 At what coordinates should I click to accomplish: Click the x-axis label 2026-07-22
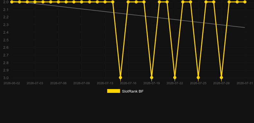tap(175, 83)
